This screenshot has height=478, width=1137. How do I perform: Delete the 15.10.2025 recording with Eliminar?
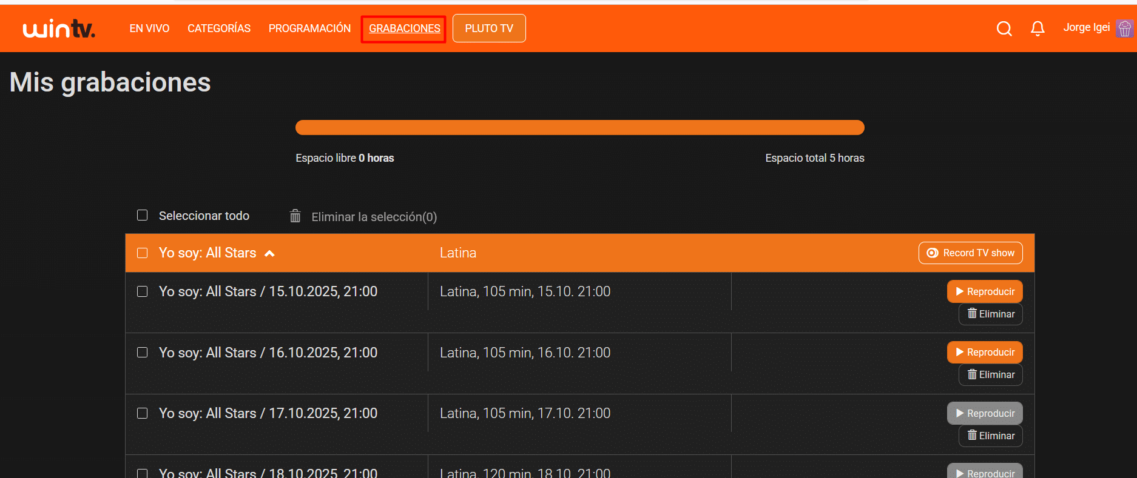[990, 314]
